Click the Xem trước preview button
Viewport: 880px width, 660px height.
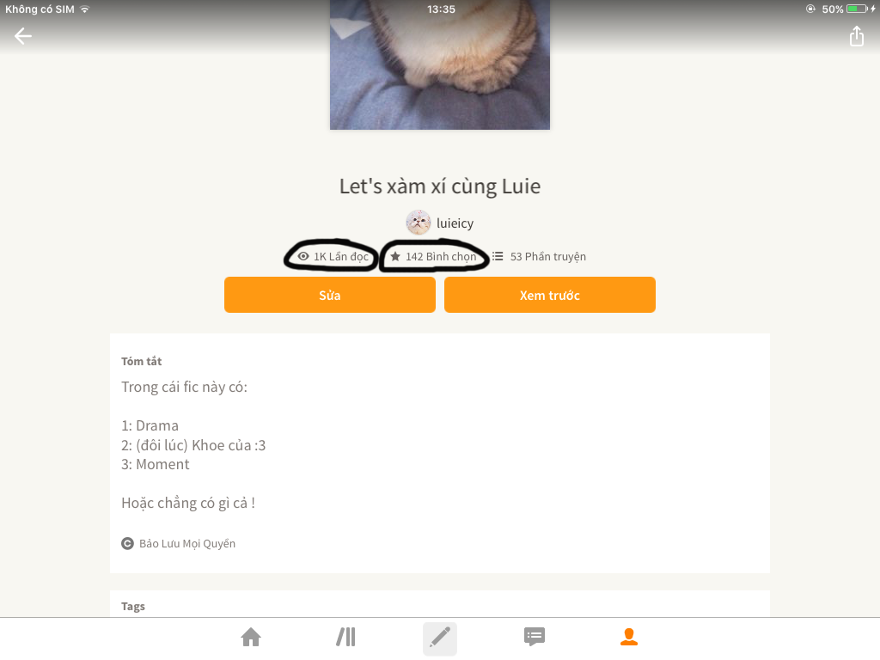coord(550,295)
